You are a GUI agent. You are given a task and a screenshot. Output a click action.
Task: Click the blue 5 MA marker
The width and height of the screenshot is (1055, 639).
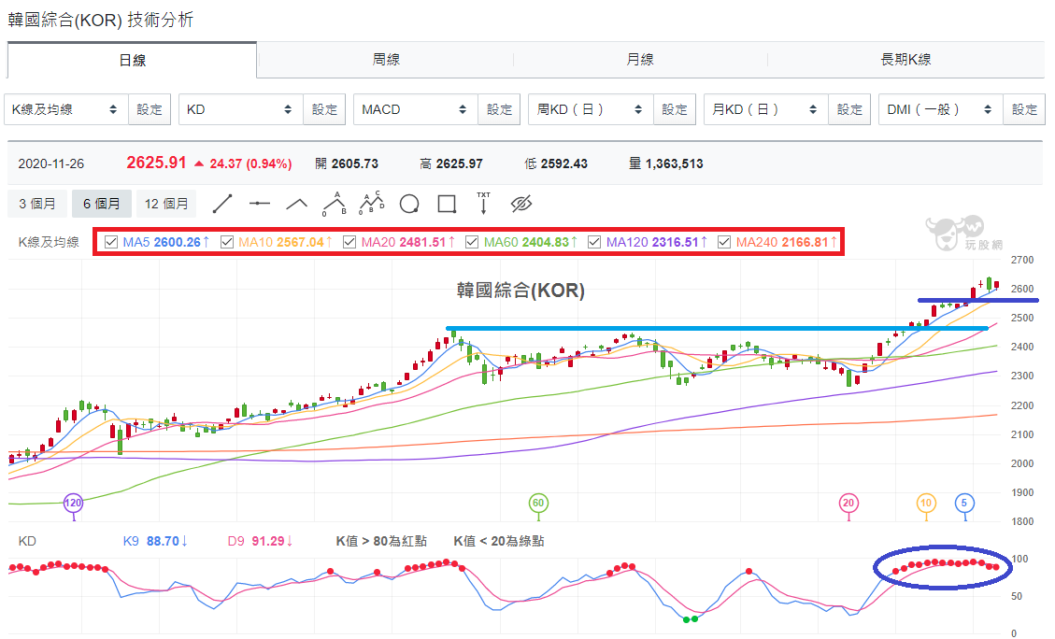point(964,504)
